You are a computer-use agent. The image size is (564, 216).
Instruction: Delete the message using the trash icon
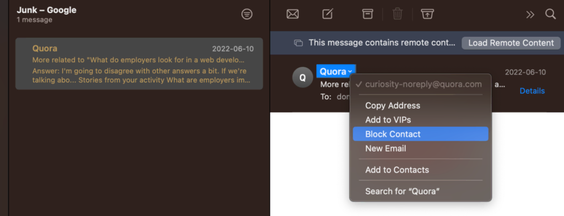[397, 14]
